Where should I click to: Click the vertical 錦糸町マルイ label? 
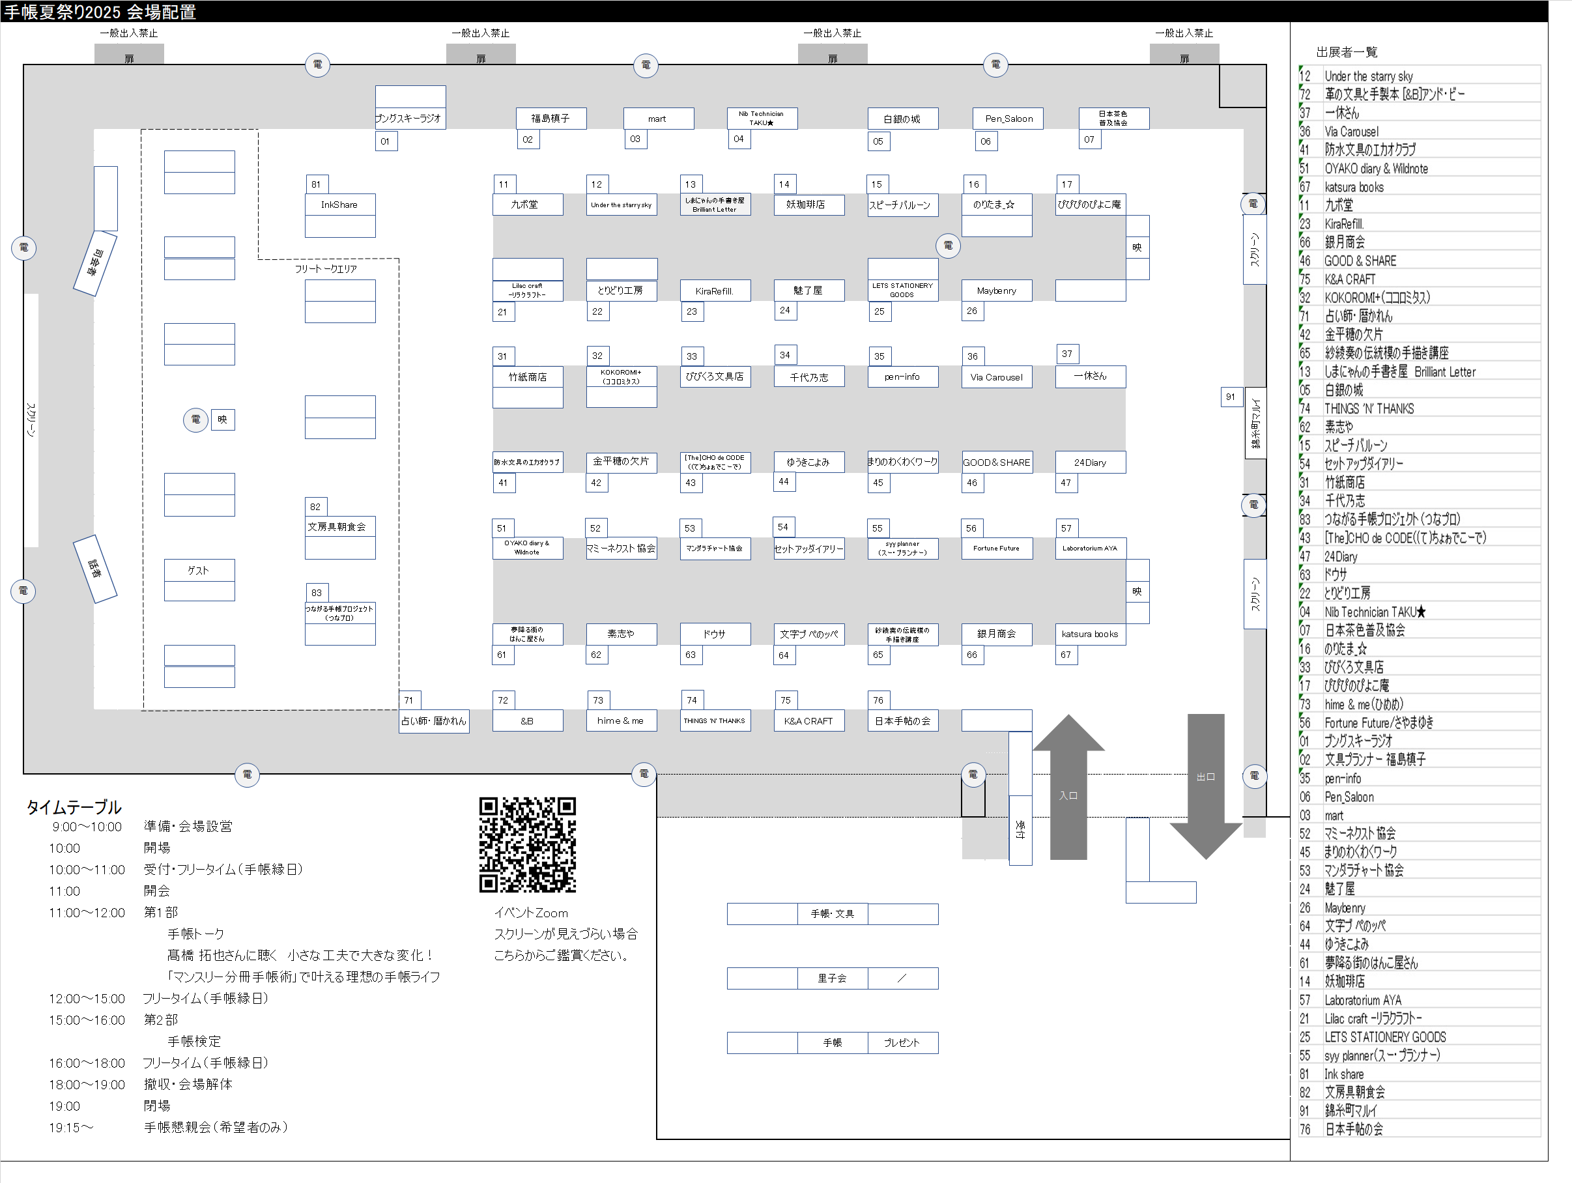1255,423
